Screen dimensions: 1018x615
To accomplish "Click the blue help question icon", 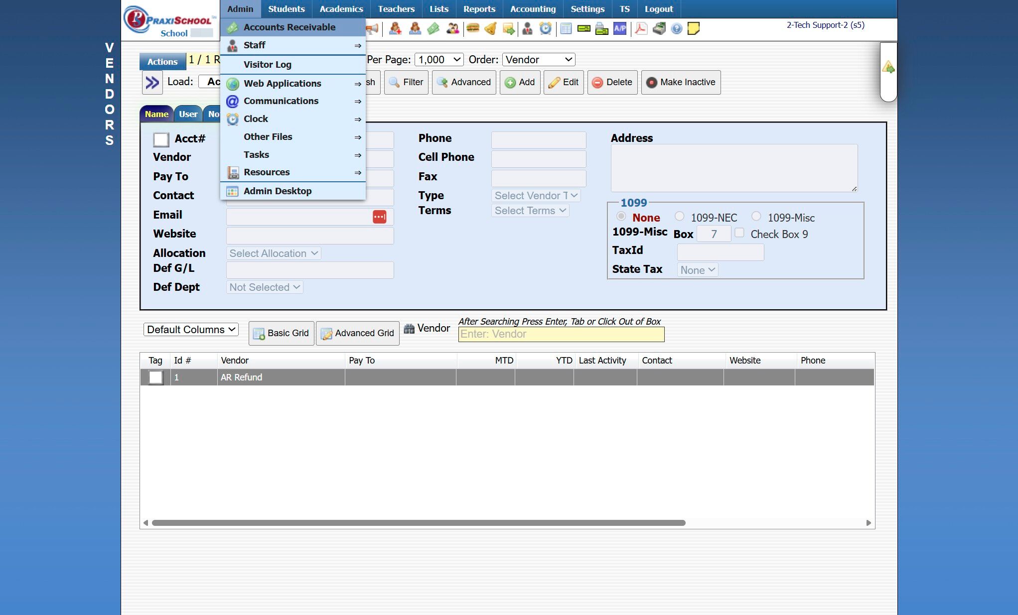I will point(676,28).
